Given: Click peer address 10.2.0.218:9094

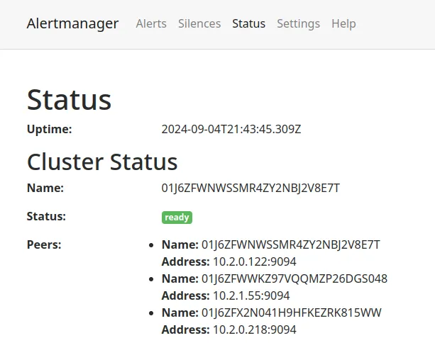Looking at the screenshot, I should (254, 329).
